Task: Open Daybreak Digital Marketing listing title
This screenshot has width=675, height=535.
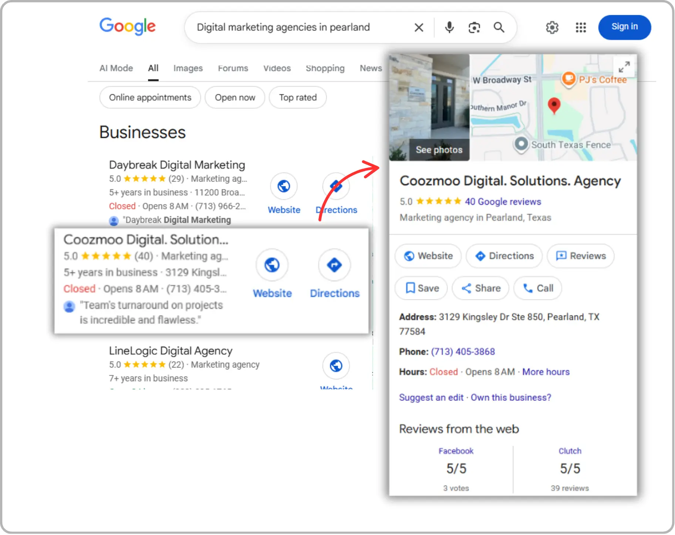Action: tap(177, 165)
